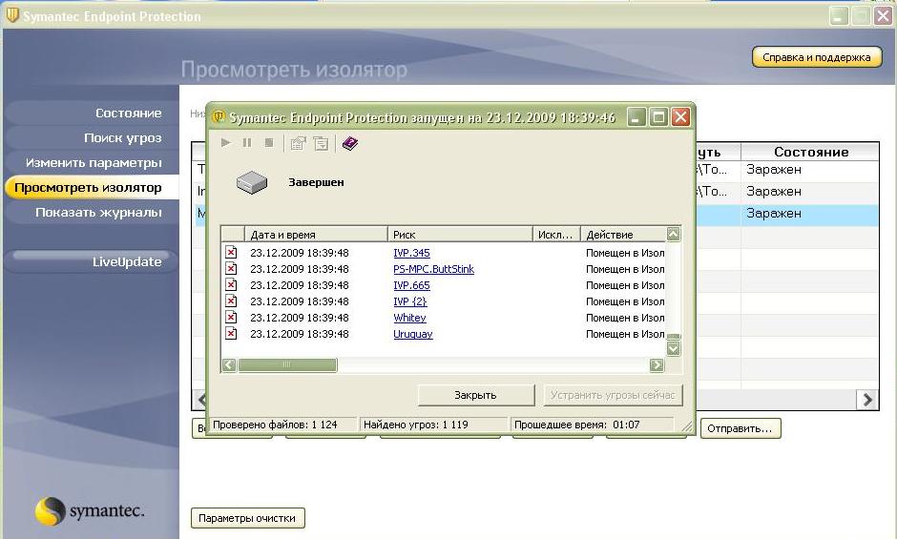Click the Прошедшее время: 01:07 status text

(576, 425)
